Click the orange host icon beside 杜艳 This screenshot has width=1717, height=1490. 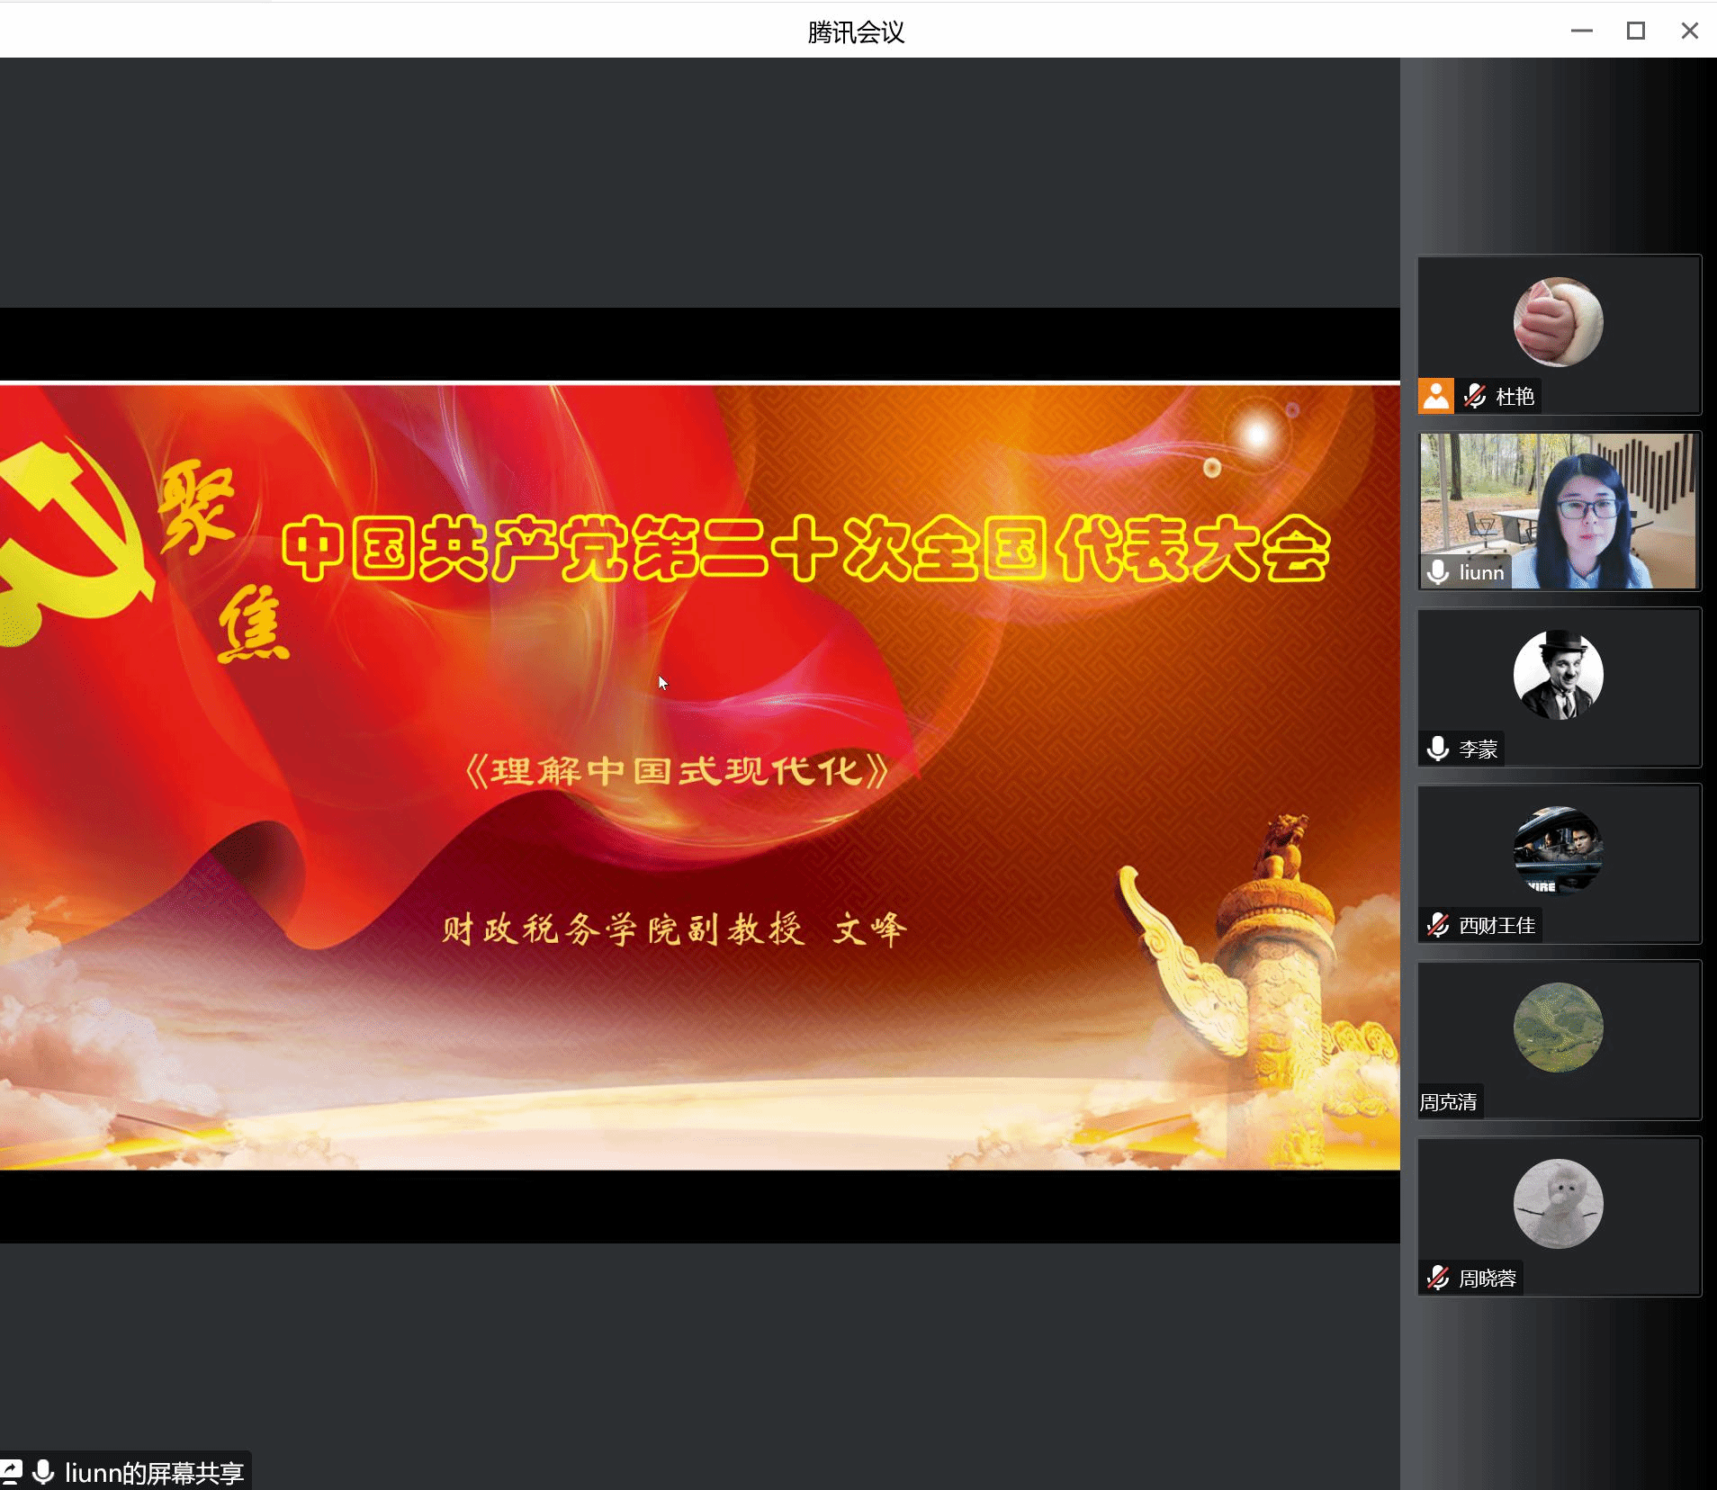click(1435, 396)
